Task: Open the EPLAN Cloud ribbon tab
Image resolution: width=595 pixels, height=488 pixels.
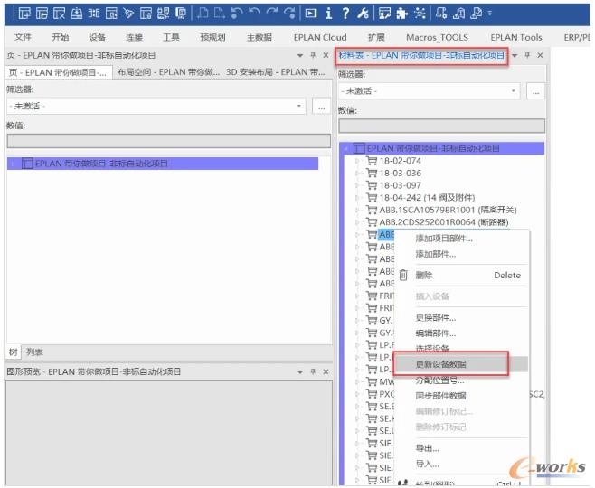Action: [320, 37]
